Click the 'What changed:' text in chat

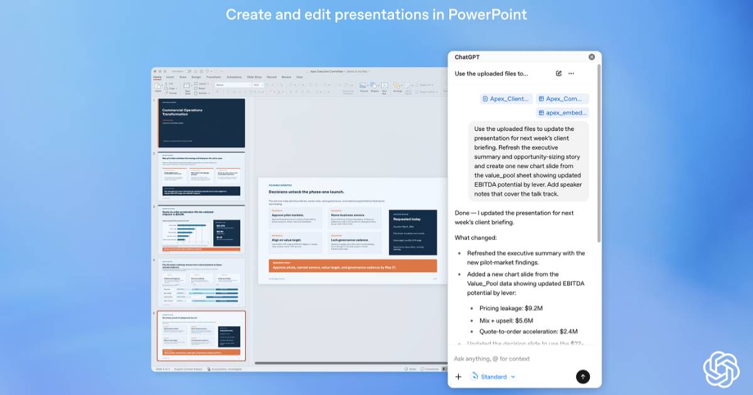pyautogui.click(x=476, y=238)
